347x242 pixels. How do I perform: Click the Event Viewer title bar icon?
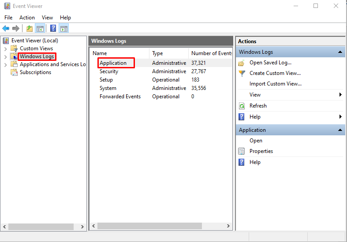coord(7,6)
